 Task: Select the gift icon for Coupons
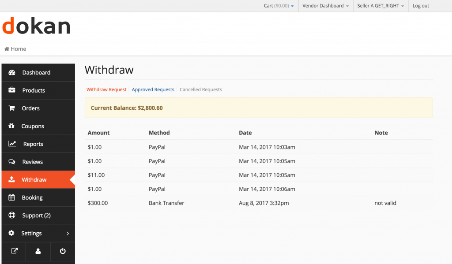point(12,126)
